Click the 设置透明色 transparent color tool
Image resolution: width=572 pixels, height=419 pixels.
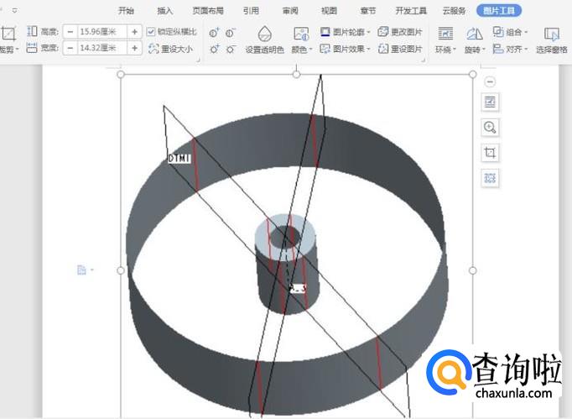click(x=264, y=39)
